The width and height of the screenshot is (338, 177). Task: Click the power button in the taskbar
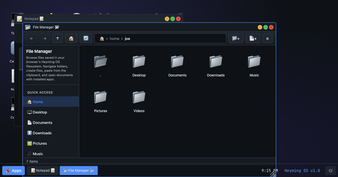point(330,171)
